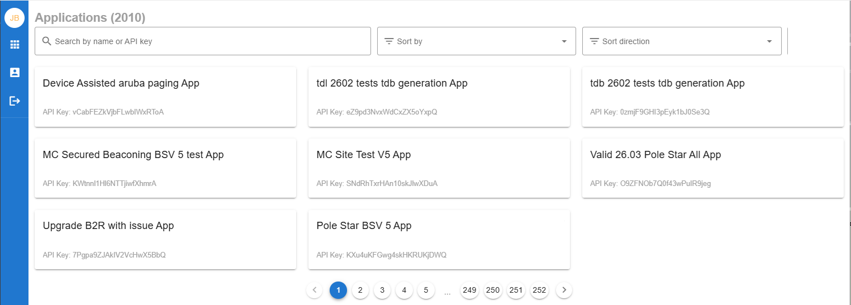
Task: Open Device Assisted aruba paging App card
Action: [165, 97]
